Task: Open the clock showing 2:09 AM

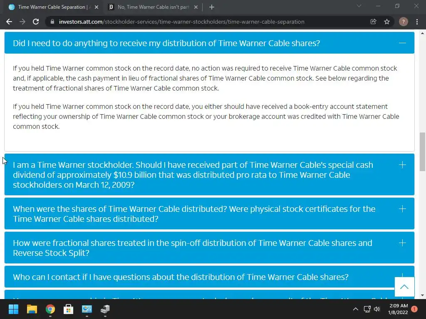Action: click(398, 309)
